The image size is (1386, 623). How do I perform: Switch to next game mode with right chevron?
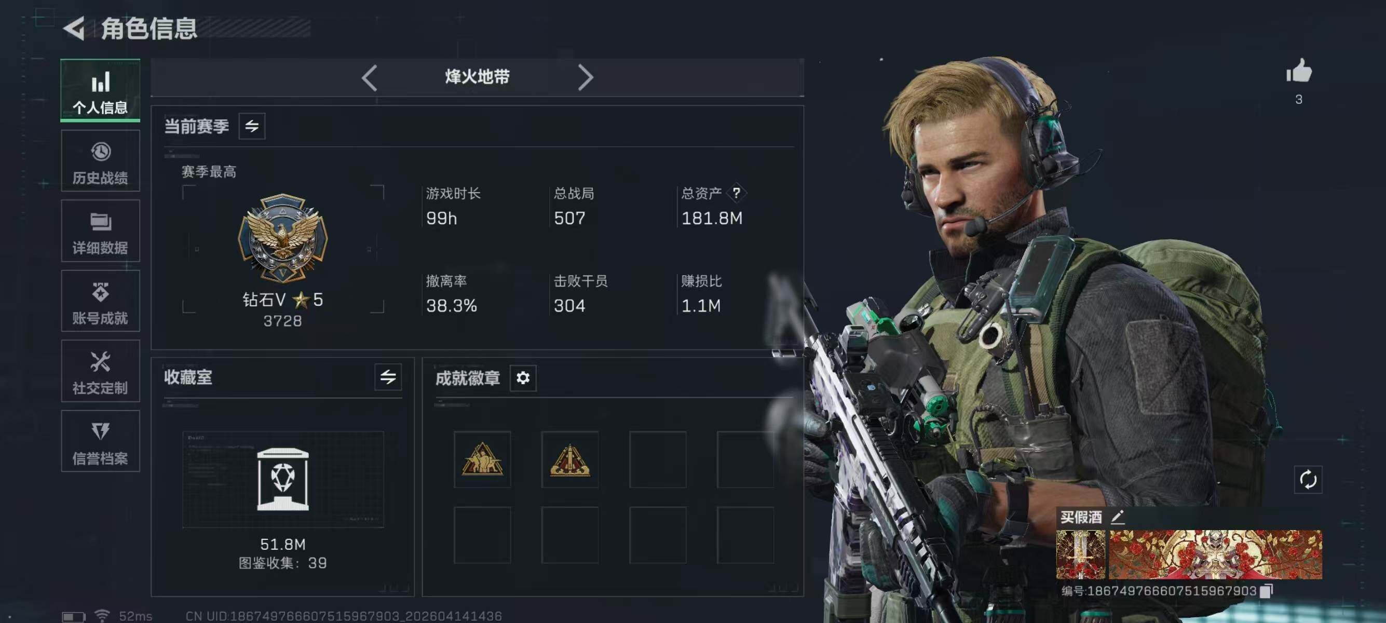[x=586, y=78]
